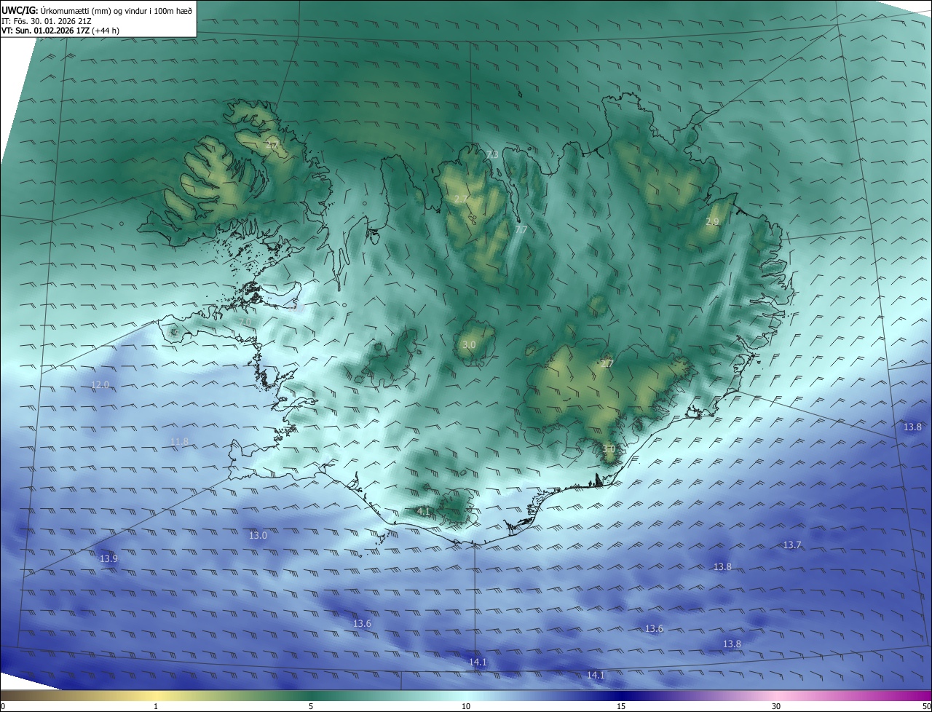Click the colorbar tick label "30"

point(776,706)
